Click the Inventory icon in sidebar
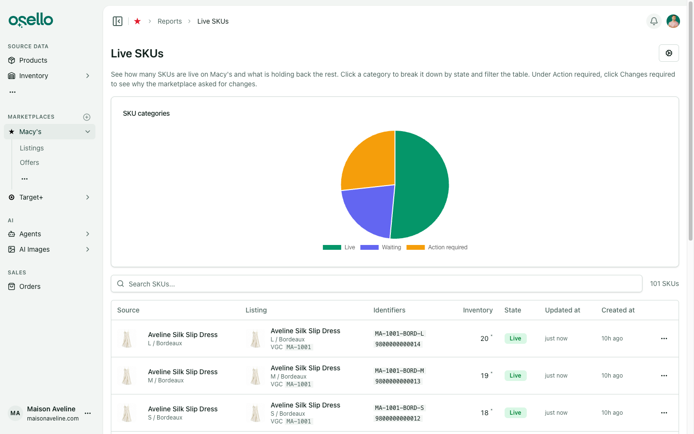Screen dimensions: 694x434 click(x=12, y=76)
